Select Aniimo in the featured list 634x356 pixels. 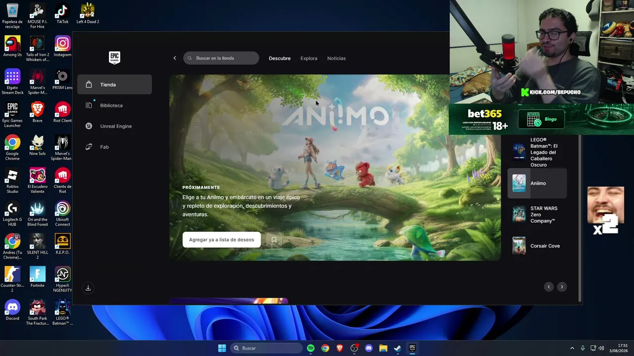(x=537, y=183)
